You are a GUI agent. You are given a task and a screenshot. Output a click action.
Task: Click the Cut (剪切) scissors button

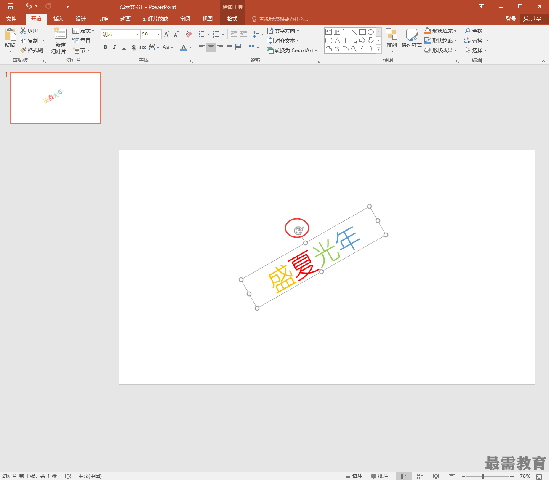pyautogui.click(x=29, y=31)
